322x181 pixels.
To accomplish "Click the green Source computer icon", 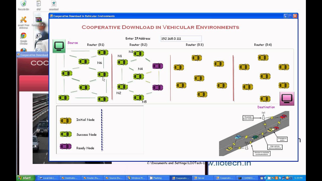I will point(59,46).
